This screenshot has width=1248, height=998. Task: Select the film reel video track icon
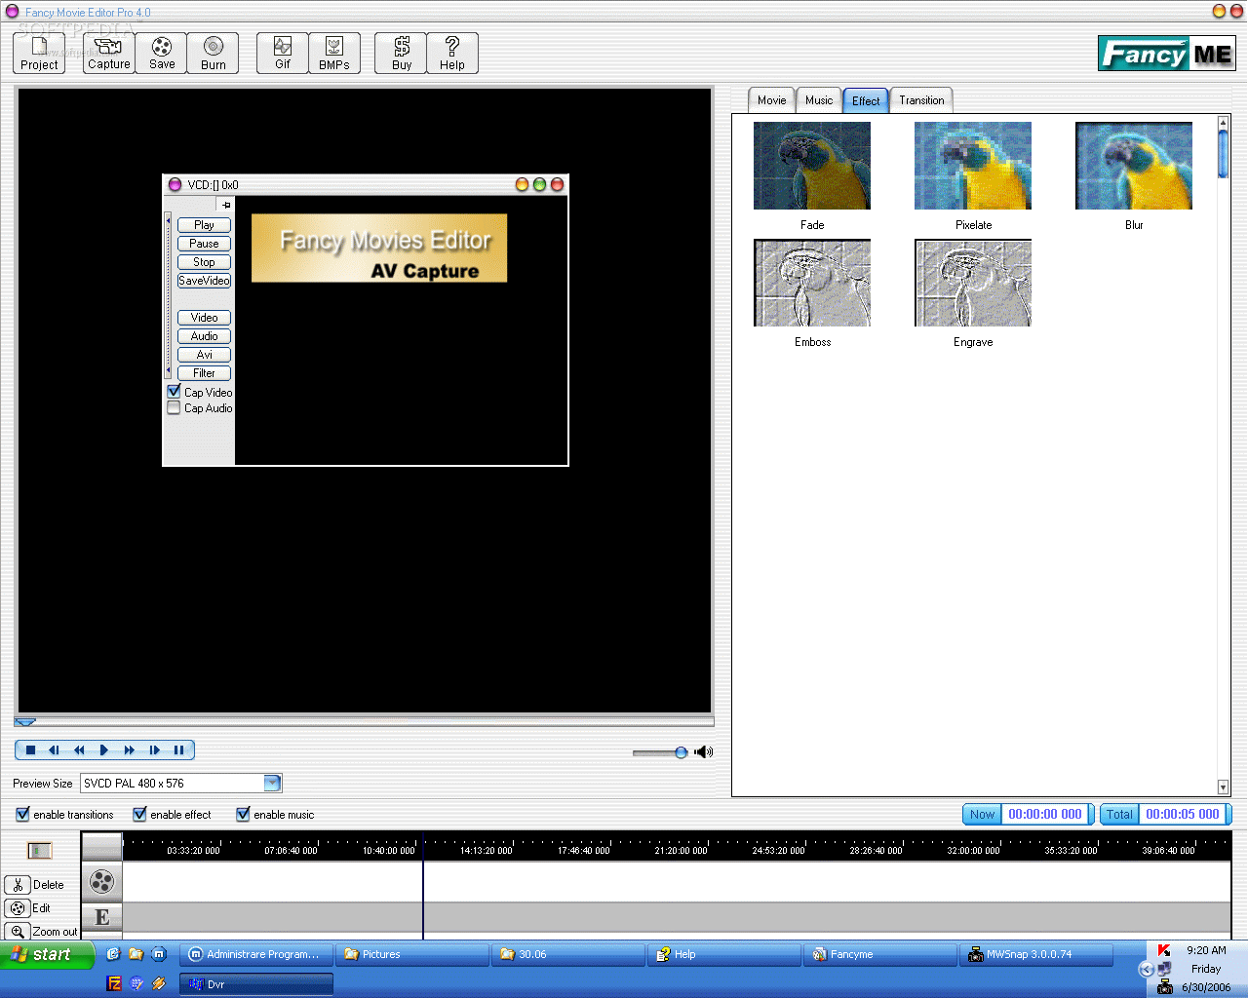click(x=101, y=882)
